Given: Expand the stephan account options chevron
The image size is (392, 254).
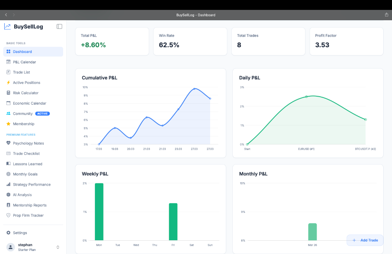Looking at the screenshot, I should coord(58,247).
